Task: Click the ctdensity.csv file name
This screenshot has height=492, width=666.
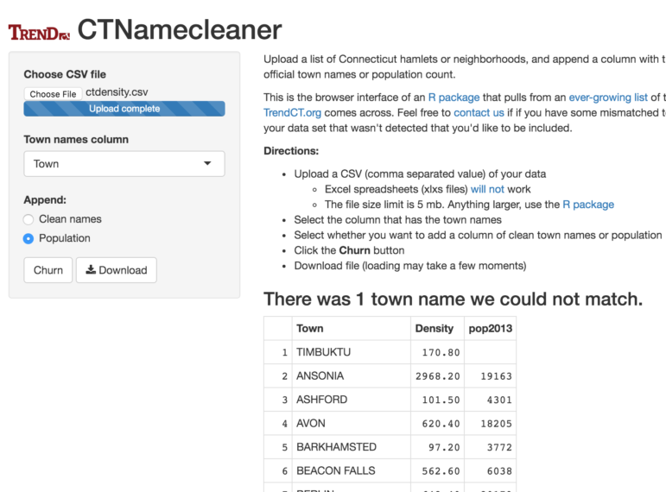Action: coord(117,92)
